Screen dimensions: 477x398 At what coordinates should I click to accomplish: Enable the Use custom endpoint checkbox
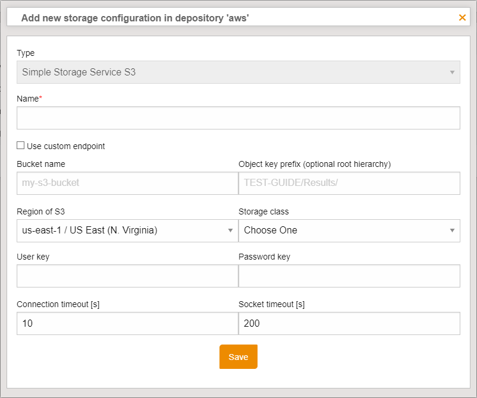[20, 145]
